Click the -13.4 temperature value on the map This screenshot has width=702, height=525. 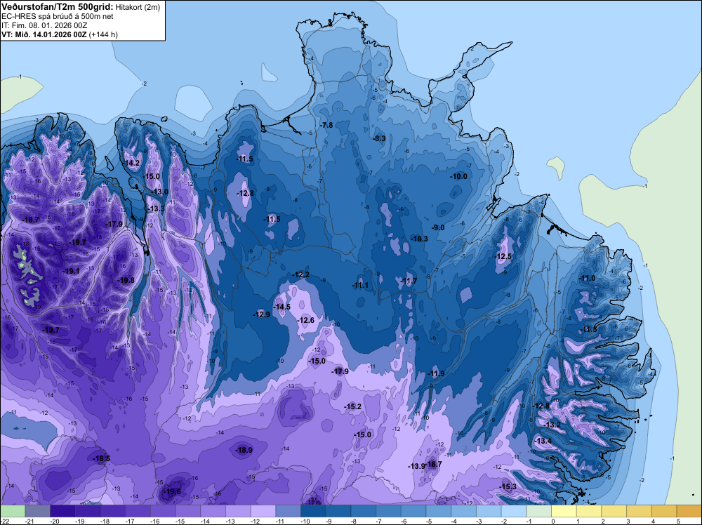(x=543, y=441)
